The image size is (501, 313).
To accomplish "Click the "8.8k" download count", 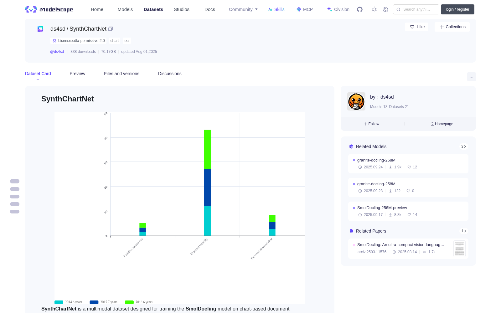I will click(398, 215).
